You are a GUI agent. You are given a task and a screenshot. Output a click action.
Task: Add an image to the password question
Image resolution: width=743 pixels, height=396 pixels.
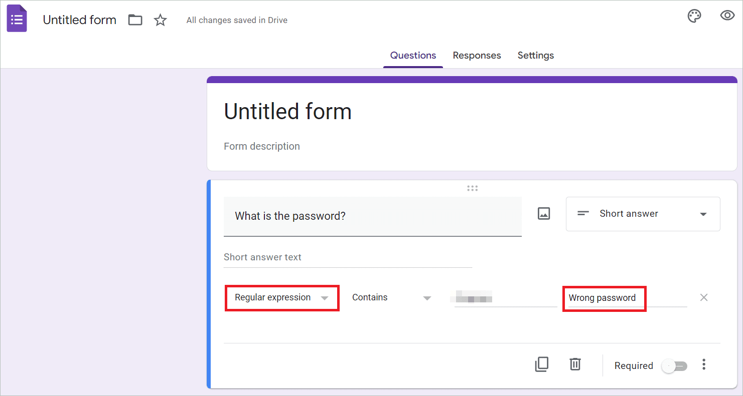(544, 214)
